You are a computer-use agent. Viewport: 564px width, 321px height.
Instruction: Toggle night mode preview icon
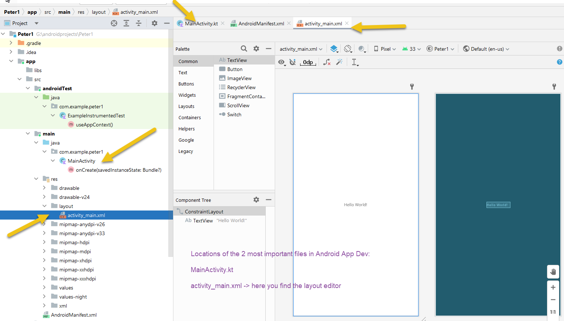point(362,49)
